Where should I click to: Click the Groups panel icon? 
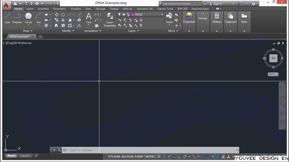[203, 16]
